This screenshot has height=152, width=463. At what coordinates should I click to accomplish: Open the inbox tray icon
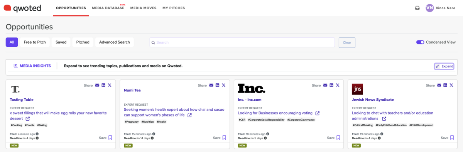[417, 8]
